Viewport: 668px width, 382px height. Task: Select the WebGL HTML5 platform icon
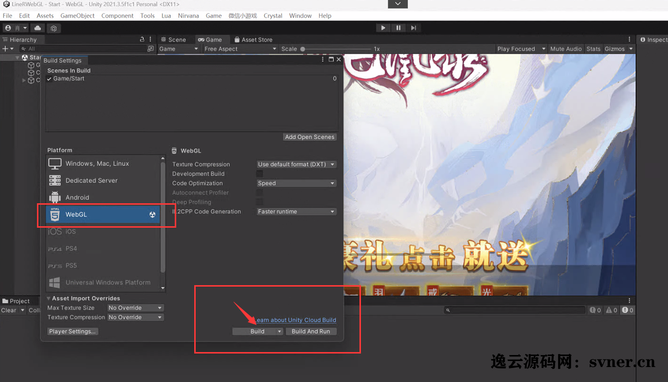pyautogui.click(x=55, y=214)
